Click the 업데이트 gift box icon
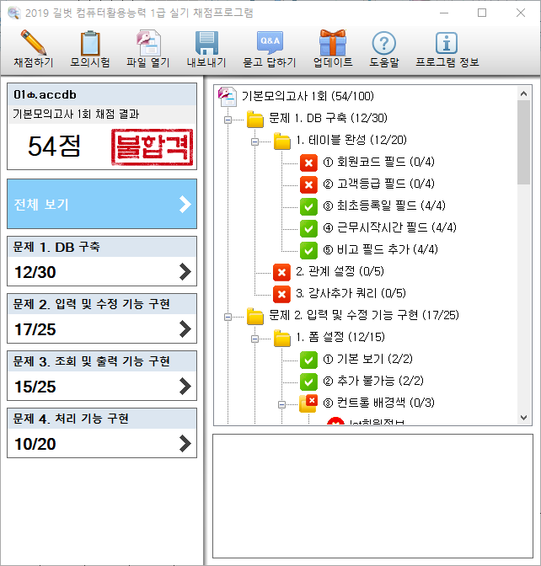This screenshot has width=541, height=566. click(332, 44)
